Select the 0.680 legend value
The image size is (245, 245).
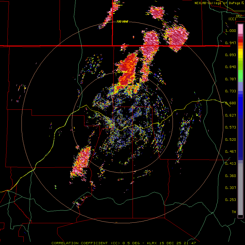click(231, 103)
